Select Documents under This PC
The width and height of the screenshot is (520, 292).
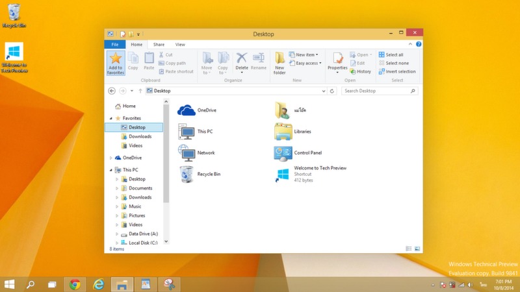pos(136,188)
